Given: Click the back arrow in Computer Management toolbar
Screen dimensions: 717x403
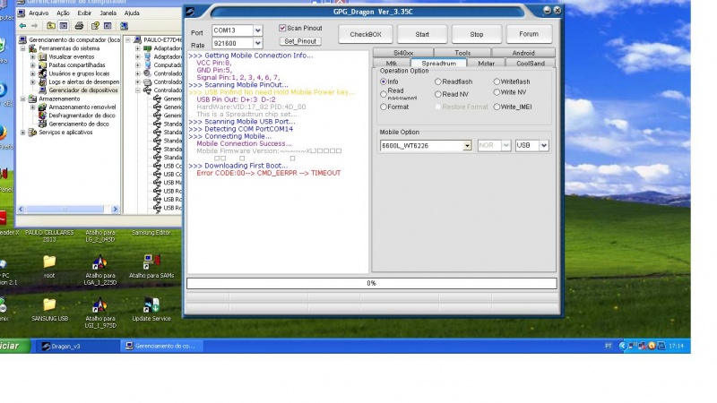Looking at the screenshot, I should tap(22, 26).
